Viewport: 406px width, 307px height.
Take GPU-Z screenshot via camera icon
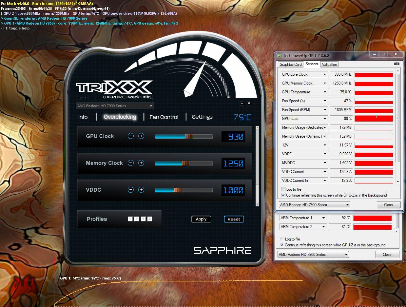click(396, 64)
